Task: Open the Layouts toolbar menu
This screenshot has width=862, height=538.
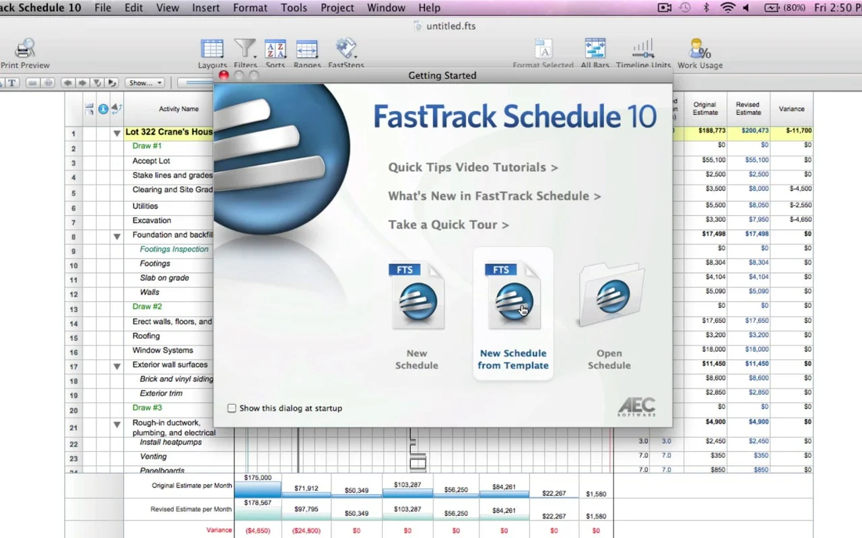Action: 212,53
